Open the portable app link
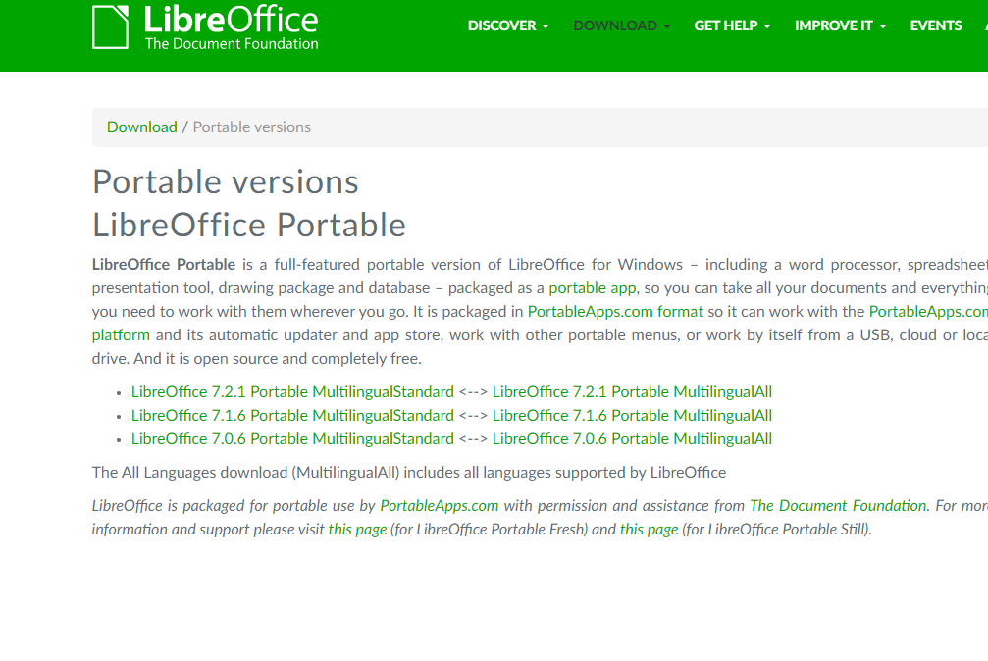Image resolution: width=988 pixels, height=661 pixels. click(593, 288)
